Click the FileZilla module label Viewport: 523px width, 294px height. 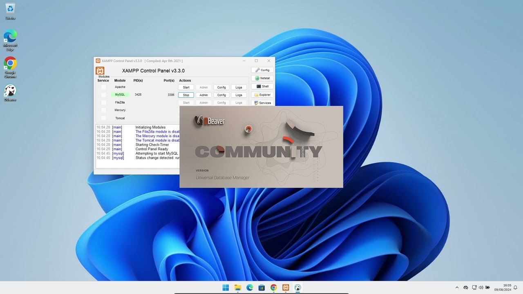point(120,102)
